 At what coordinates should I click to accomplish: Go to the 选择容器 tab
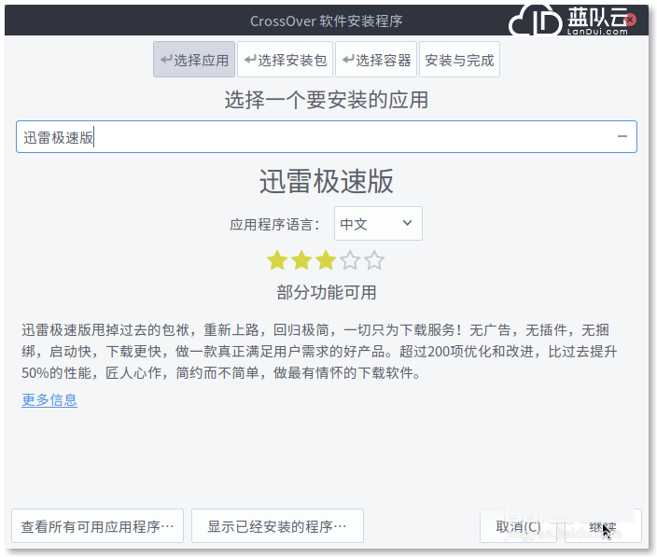pos(376,60)
